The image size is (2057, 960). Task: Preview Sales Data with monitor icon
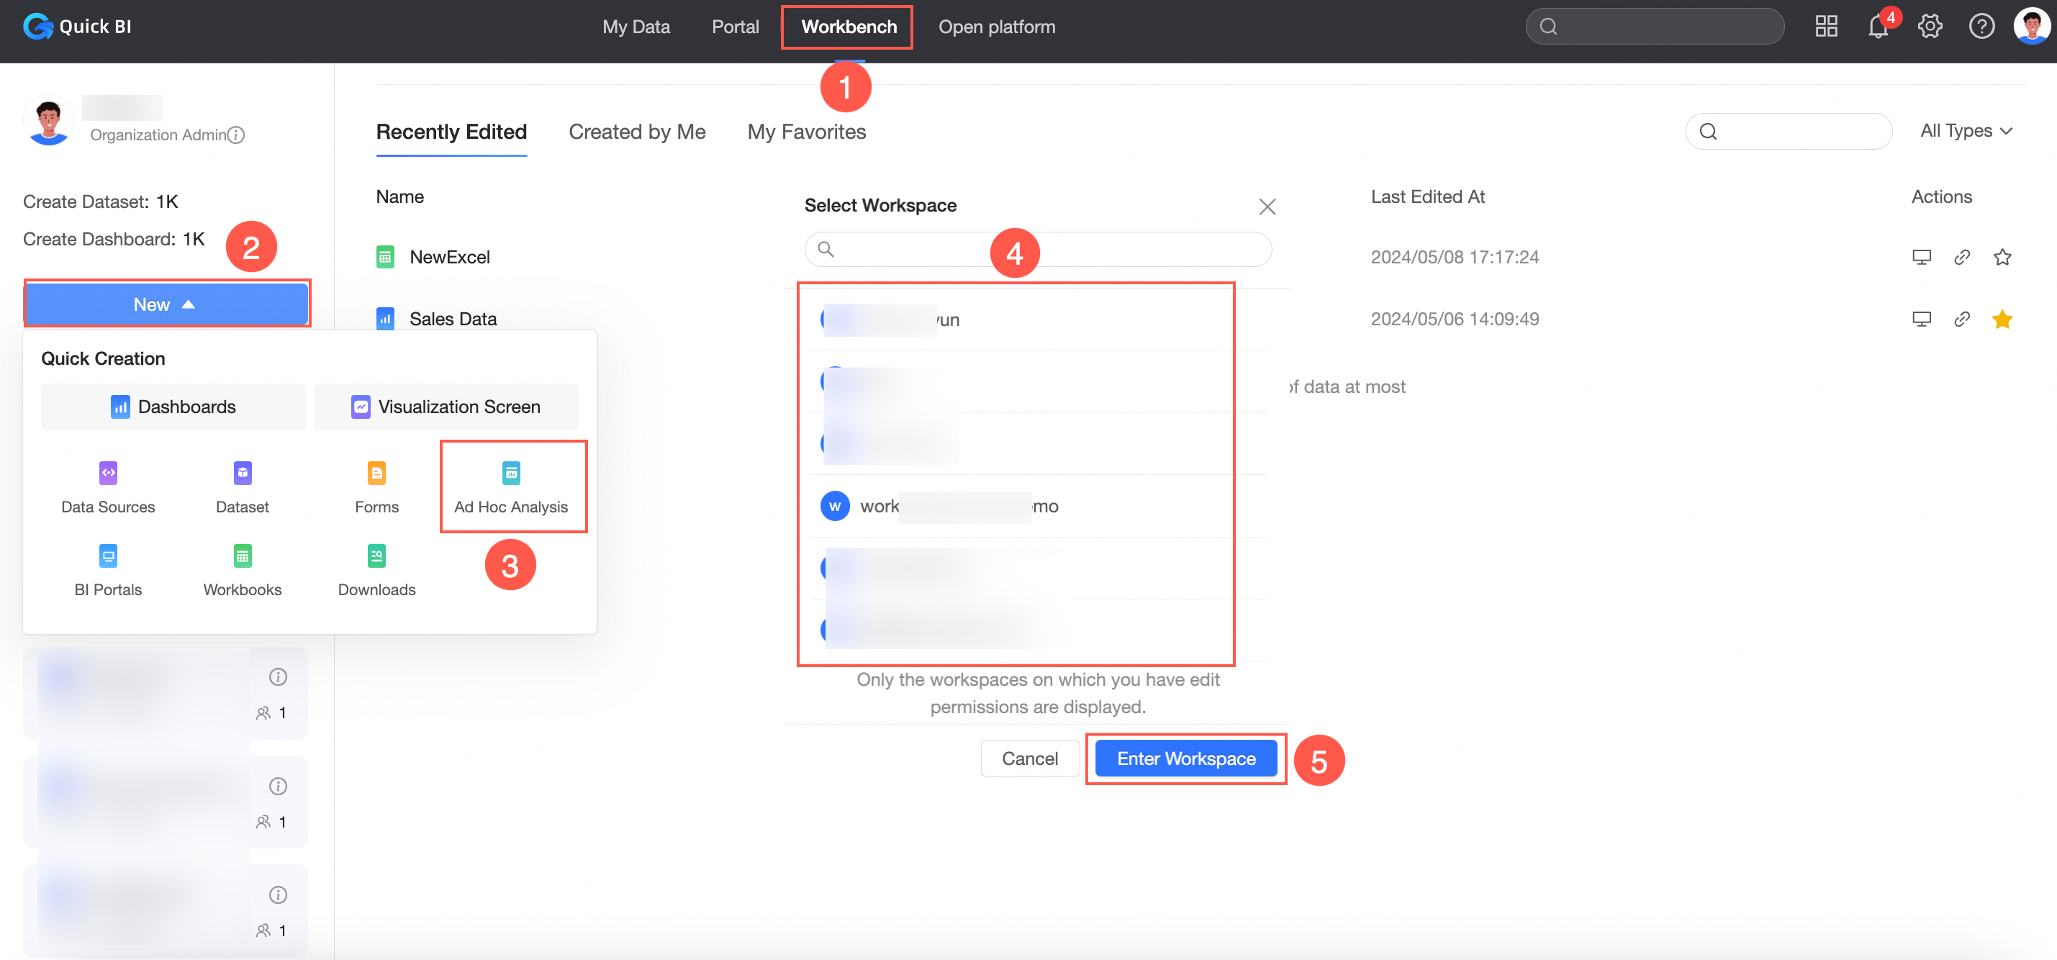(1920, 320)
